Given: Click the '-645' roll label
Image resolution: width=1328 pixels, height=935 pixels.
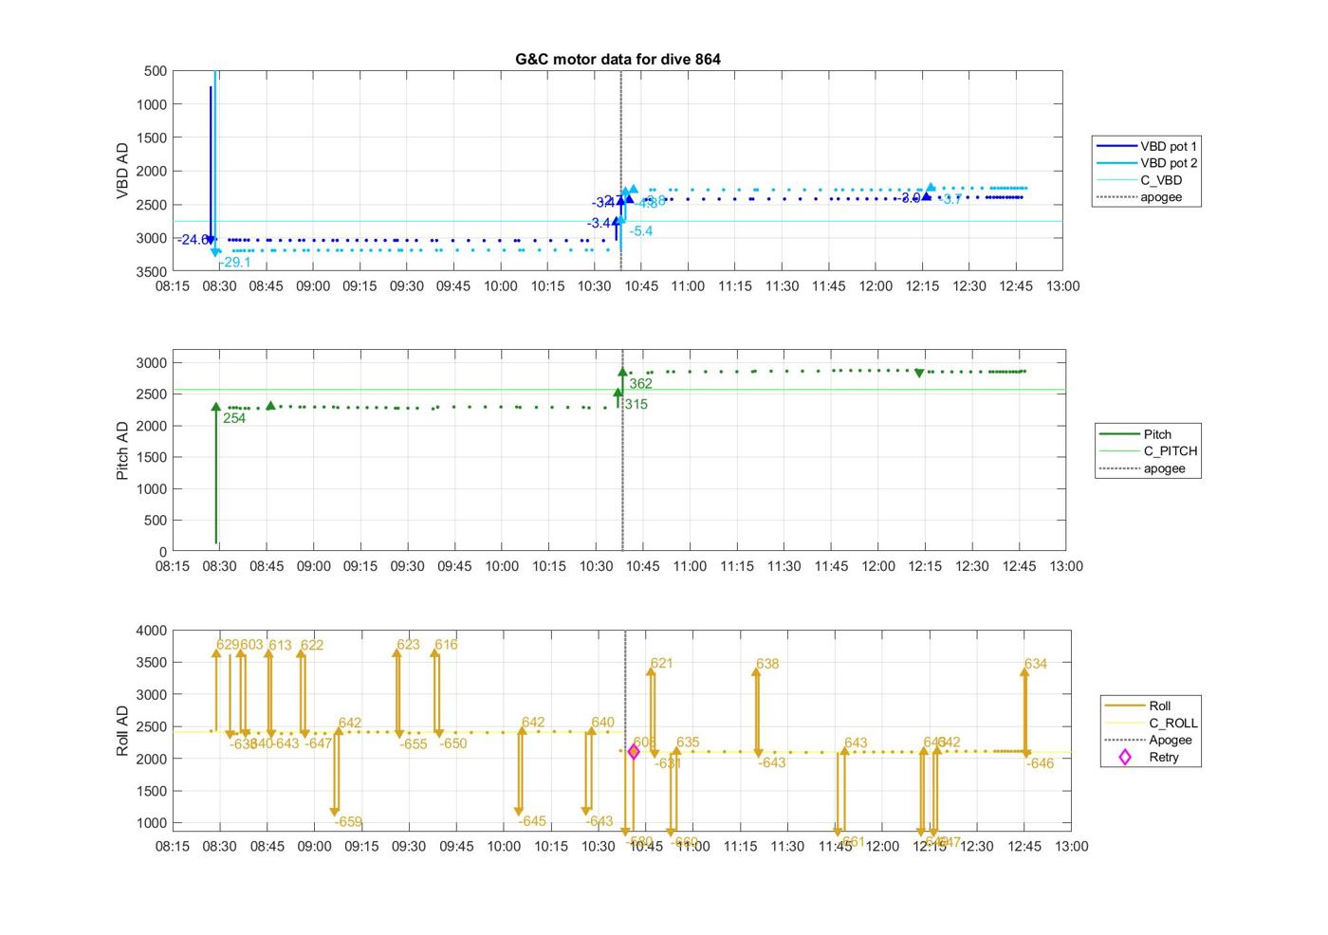Looking at the screenshot, I should tap(532, 821).
